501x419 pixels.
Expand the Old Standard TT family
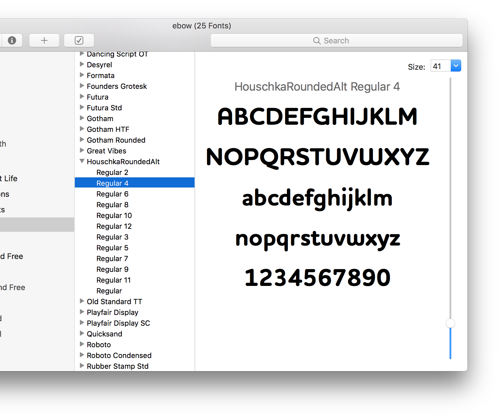coord(82,301)
